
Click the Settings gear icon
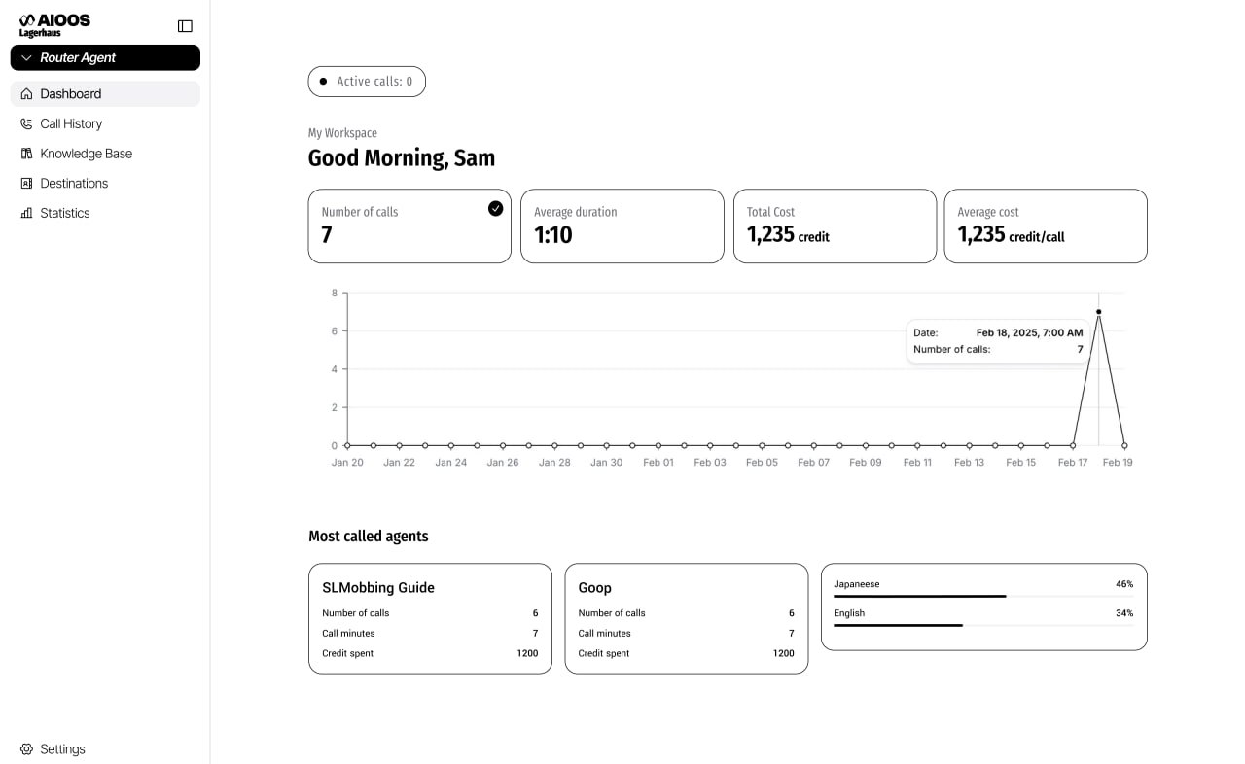coord(26,749)
